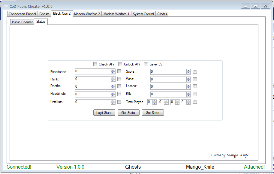Viewport: 274px width, 174px height.
Task: Decrease Experience with the down spinner arrow
Action: pyautogui.click(x=113, y=73)
